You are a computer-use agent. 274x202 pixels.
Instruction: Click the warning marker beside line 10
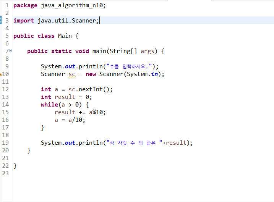click(x=1, y=74)
